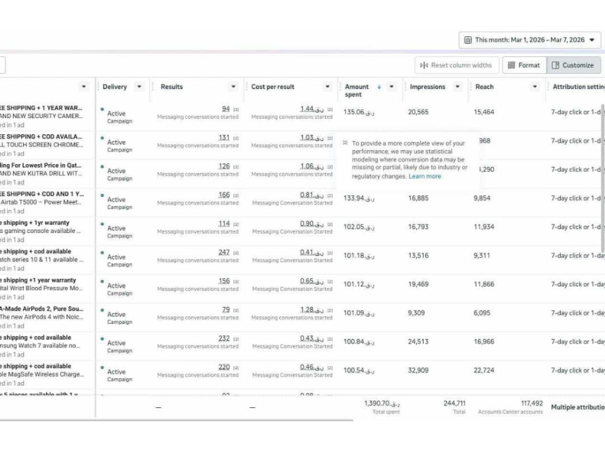Open the Format view button

[524, 65]
